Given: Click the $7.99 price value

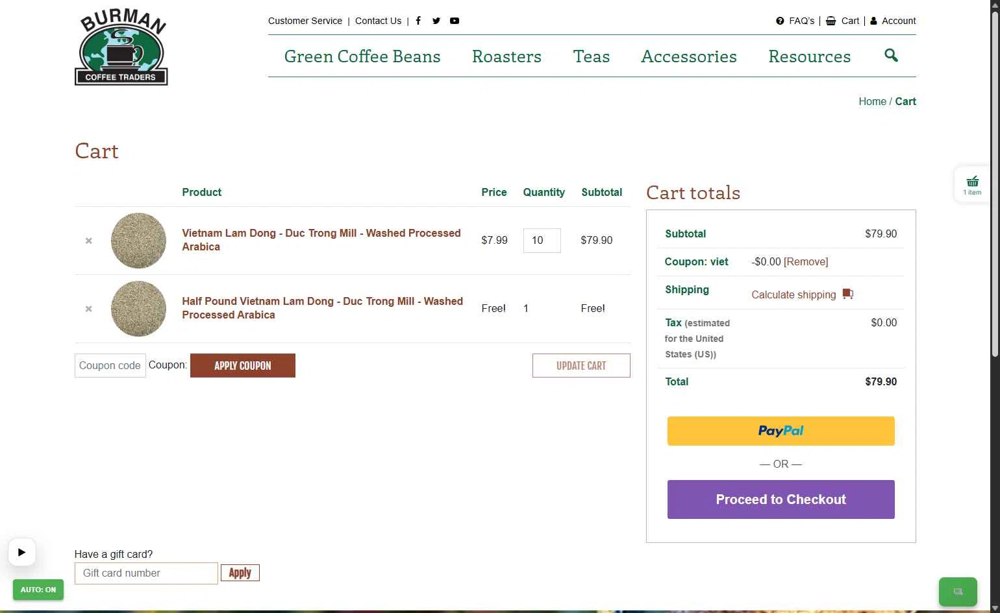Looking at the screenshot, I should point(494,240).
